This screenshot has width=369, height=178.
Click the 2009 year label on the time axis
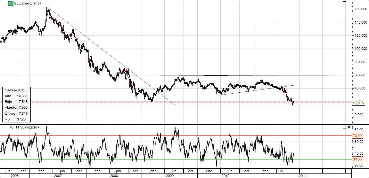(x=170, y=175)
